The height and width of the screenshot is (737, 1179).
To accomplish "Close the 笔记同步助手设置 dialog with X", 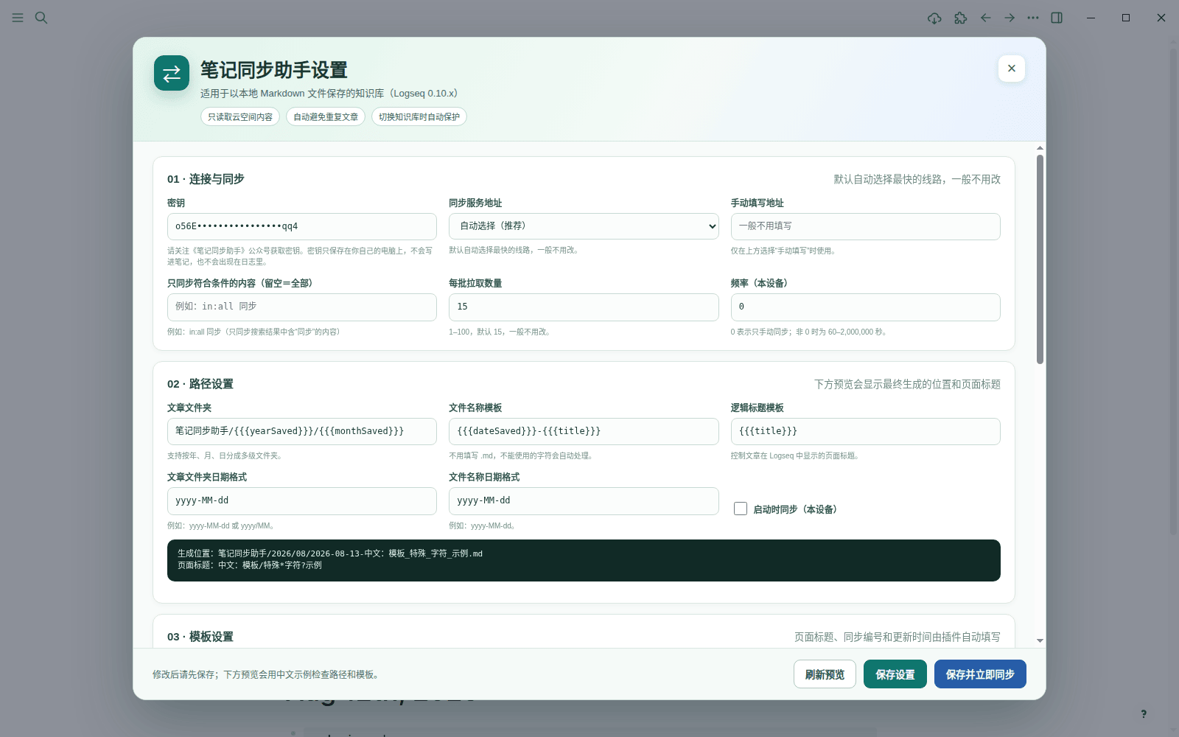I will point(1012,69).
